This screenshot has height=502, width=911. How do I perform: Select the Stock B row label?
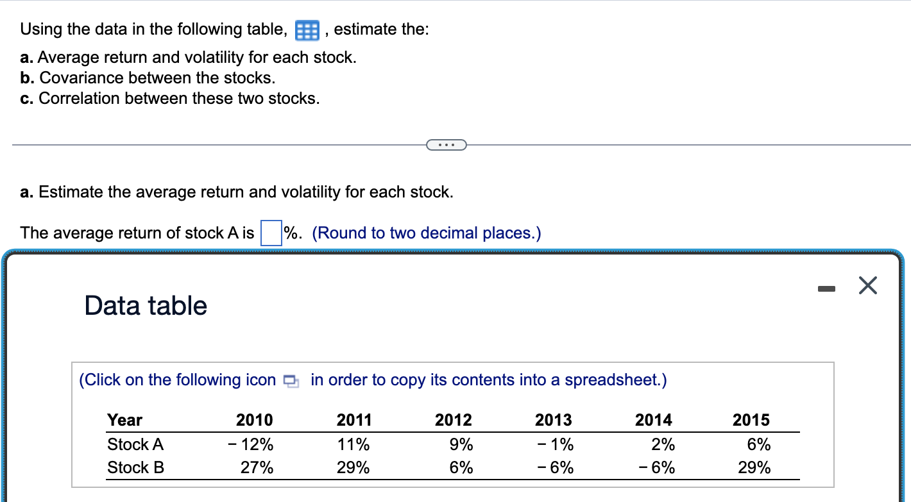point(135,467)
